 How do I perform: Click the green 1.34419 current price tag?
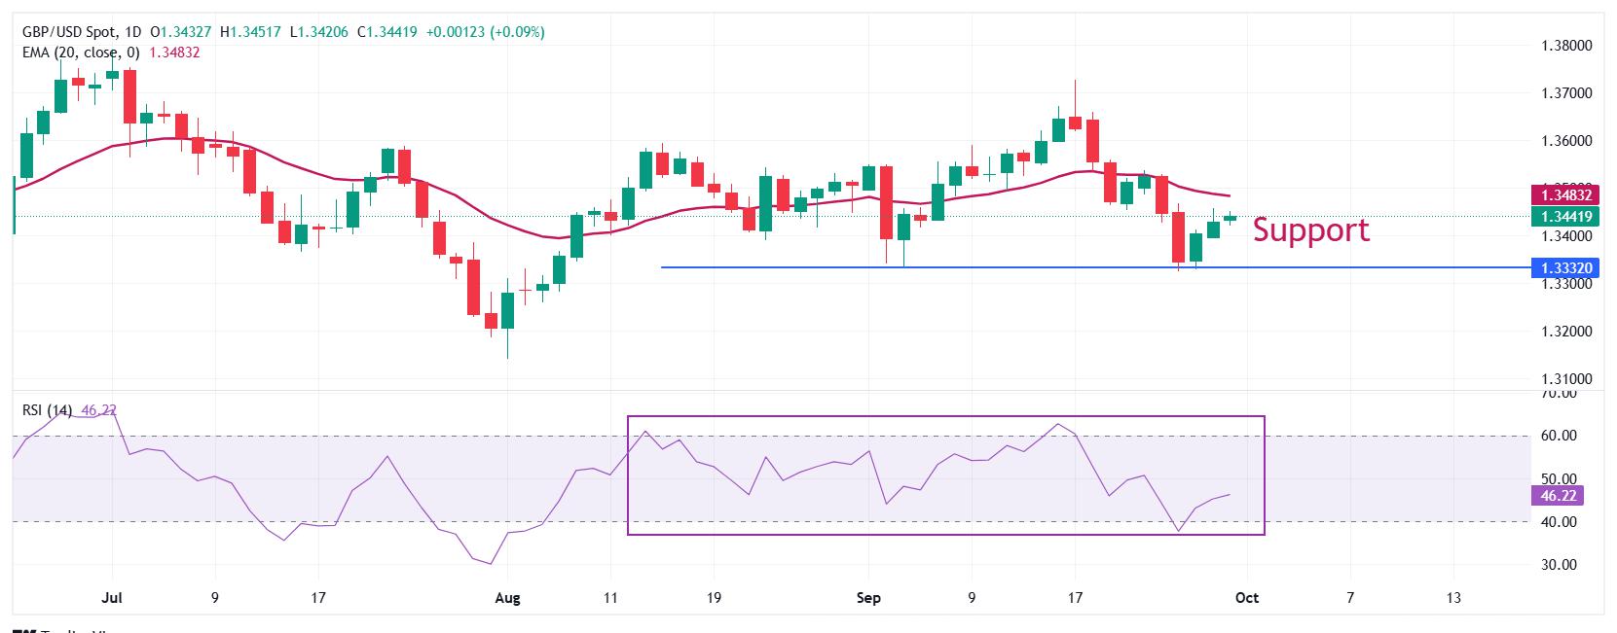point(1564,216)
